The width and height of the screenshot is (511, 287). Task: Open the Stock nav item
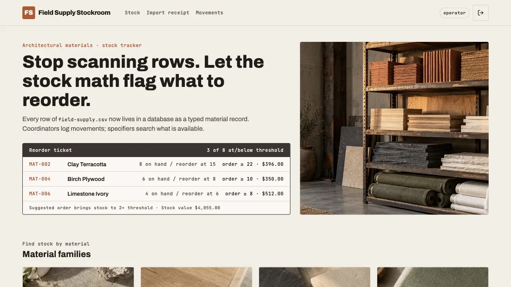[133, 13]
